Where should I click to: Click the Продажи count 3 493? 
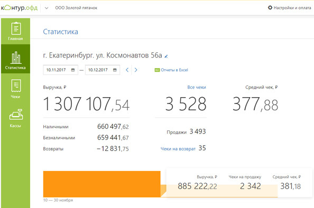pos(198,131)
